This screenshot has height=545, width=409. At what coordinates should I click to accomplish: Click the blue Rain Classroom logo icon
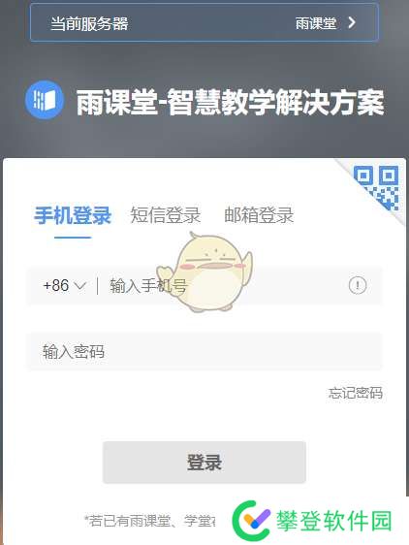pyautogui.click(x=45, y=100)
